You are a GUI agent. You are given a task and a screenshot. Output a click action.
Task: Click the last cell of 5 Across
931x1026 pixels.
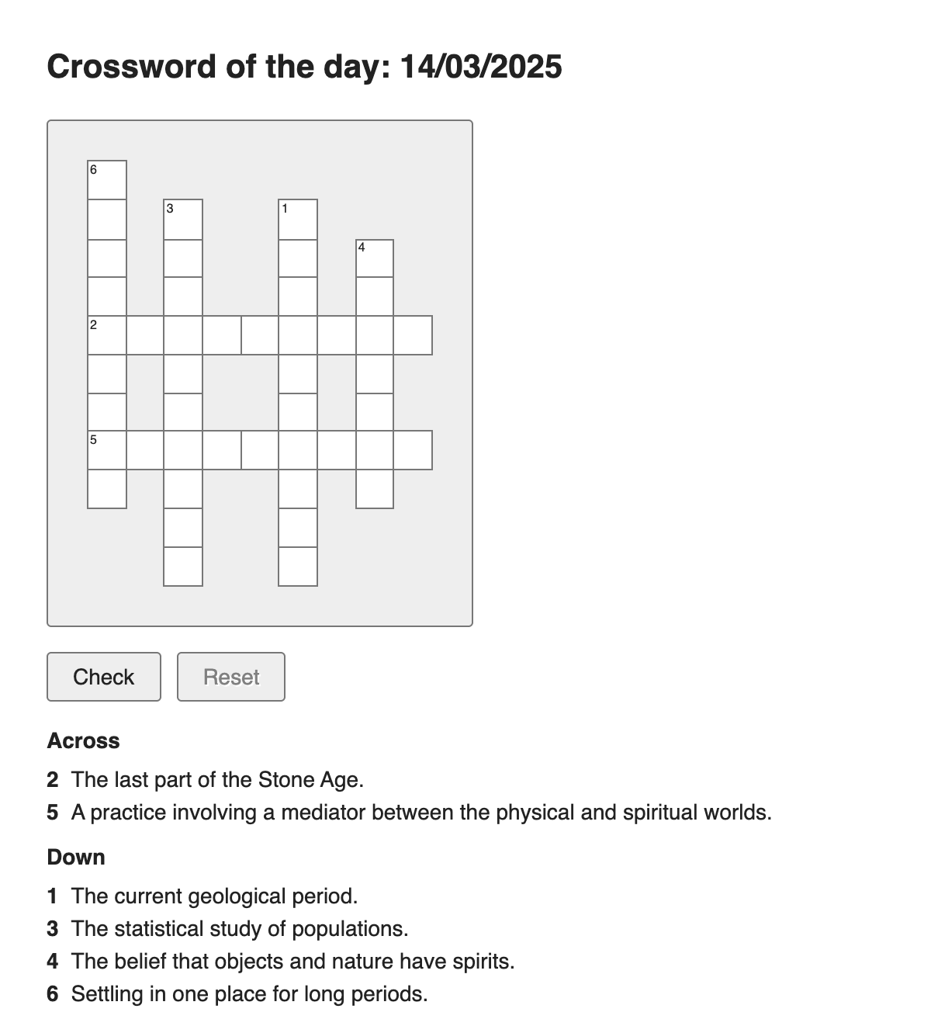pyautogui.click(x=413, y=450)
